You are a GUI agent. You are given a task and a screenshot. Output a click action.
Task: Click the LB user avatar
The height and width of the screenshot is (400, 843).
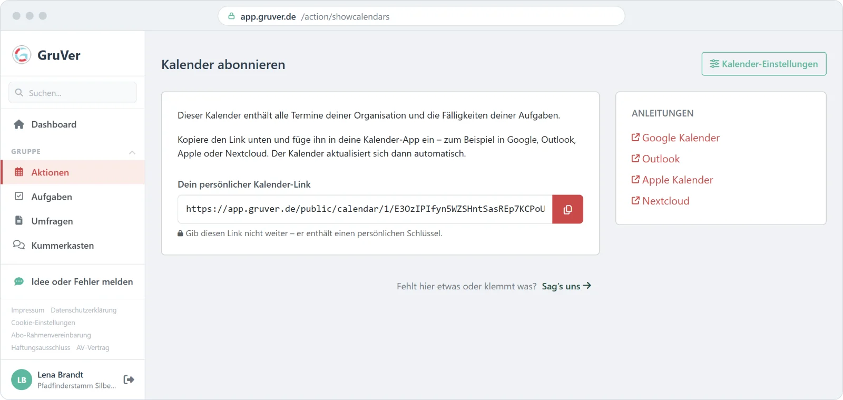pos(22,379)
